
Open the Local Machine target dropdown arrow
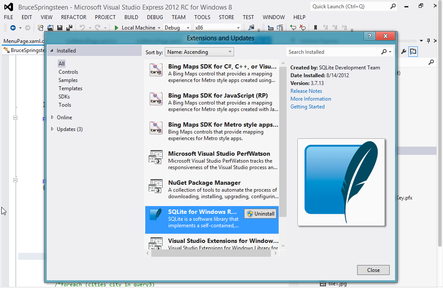coord(159,28)
